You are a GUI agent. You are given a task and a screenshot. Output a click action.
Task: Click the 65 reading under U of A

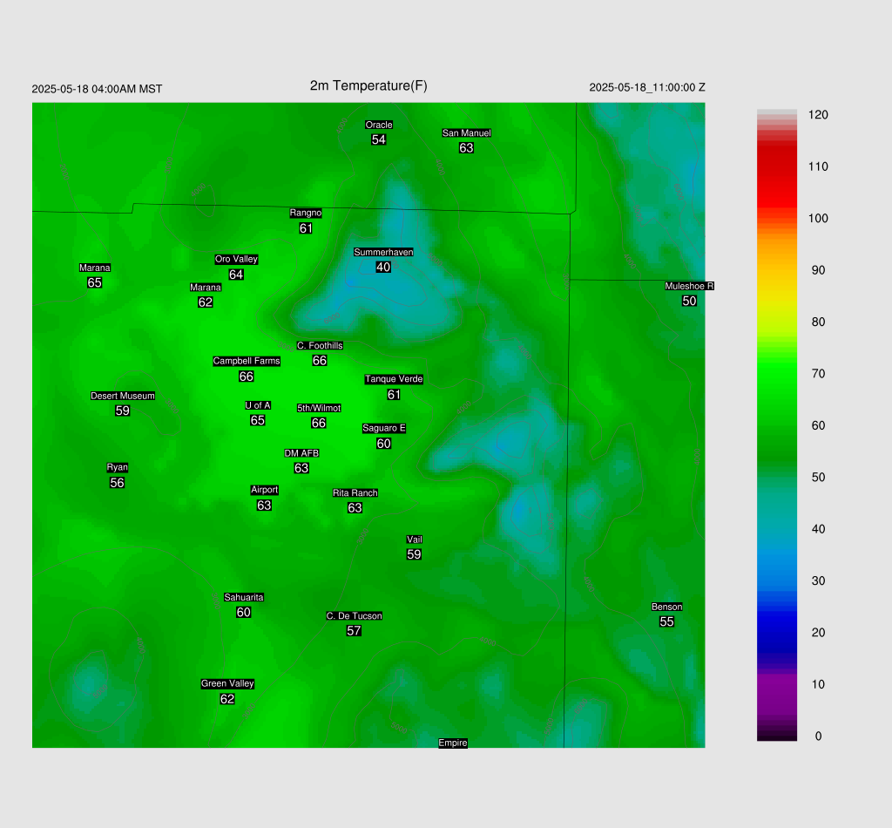tap(258, 420)
